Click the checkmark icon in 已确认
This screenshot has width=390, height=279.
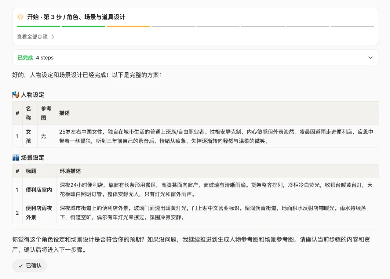pyautogui.click(x=21, y=266)
